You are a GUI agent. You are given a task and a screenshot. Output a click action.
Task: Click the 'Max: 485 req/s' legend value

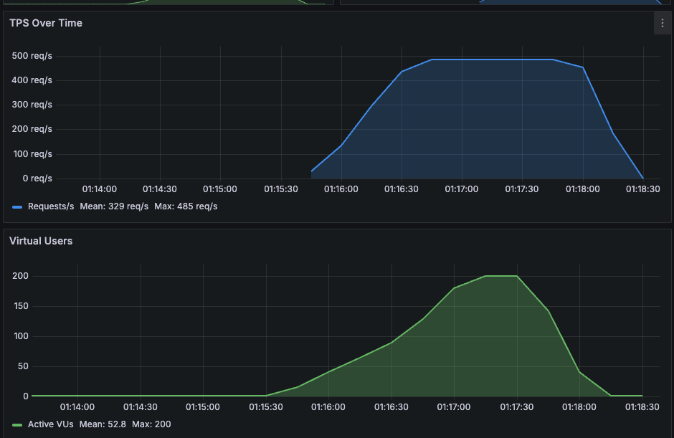click(x=186, y=206)
